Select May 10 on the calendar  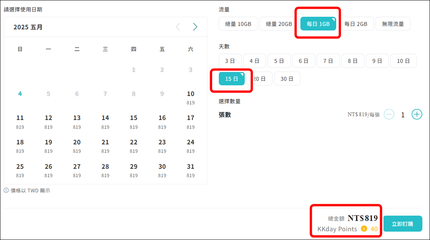point(191,97)
